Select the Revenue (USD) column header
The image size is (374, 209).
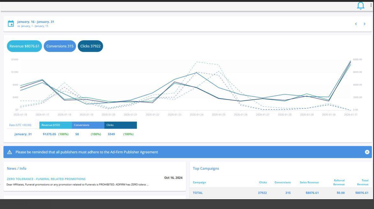point(56,125)
